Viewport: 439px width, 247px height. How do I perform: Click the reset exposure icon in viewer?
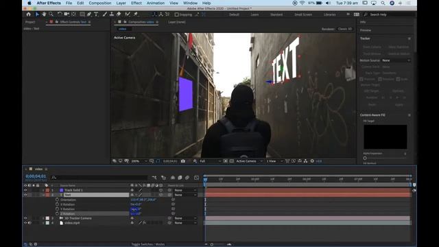pos(312,161)
